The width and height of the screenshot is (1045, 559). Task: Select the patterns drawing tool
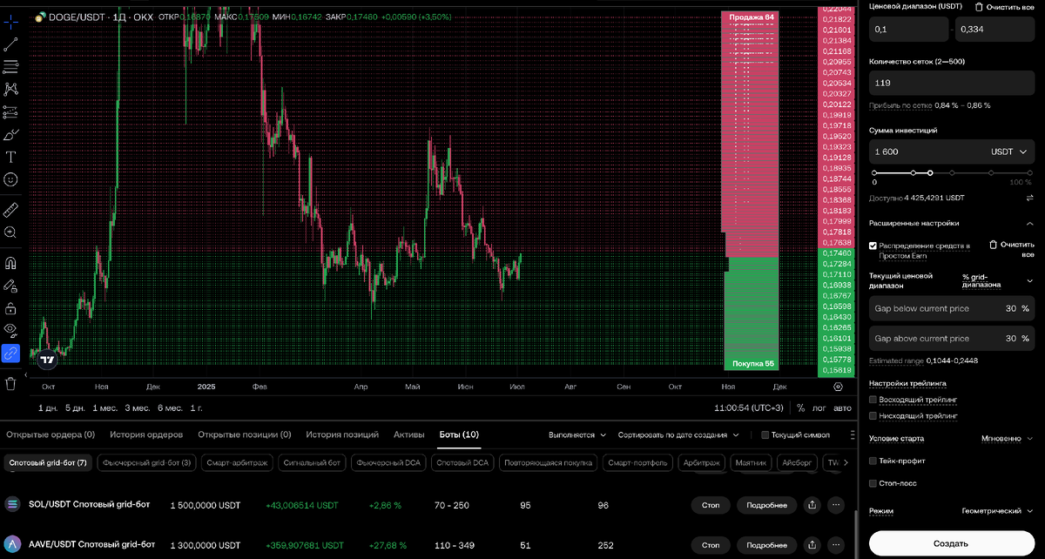coord(10,88)
